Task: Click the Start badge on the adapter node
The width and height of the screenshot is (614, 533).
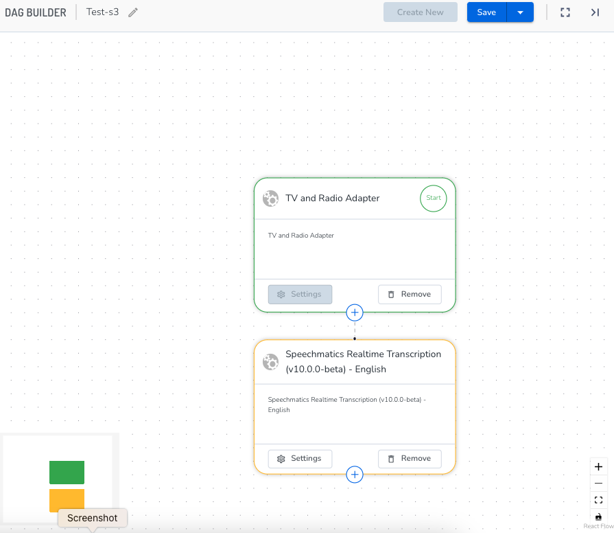Action: click(434, 198)
